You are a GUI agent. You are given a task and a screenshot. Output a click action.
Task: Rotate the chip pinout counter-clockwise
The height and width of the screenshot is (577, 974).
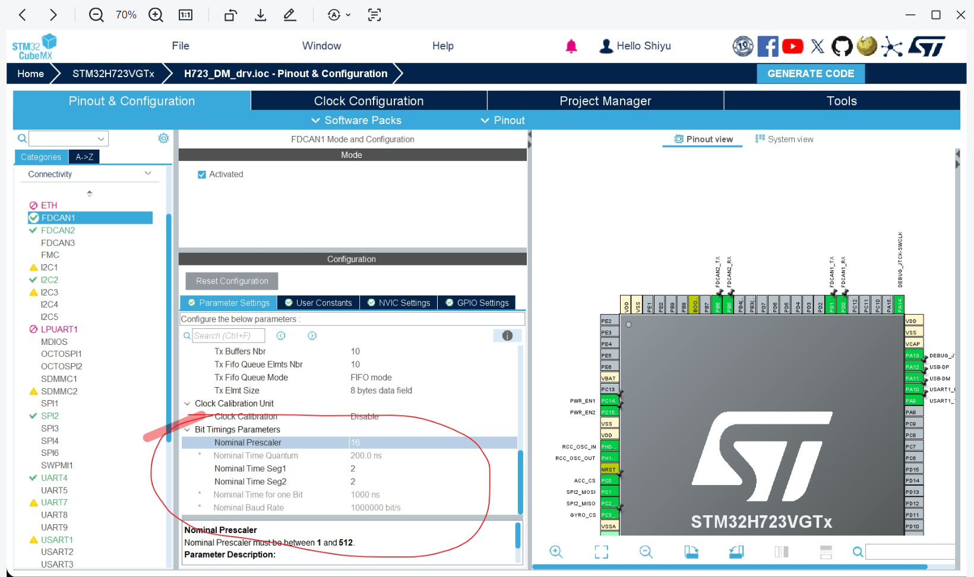[736, 552]
